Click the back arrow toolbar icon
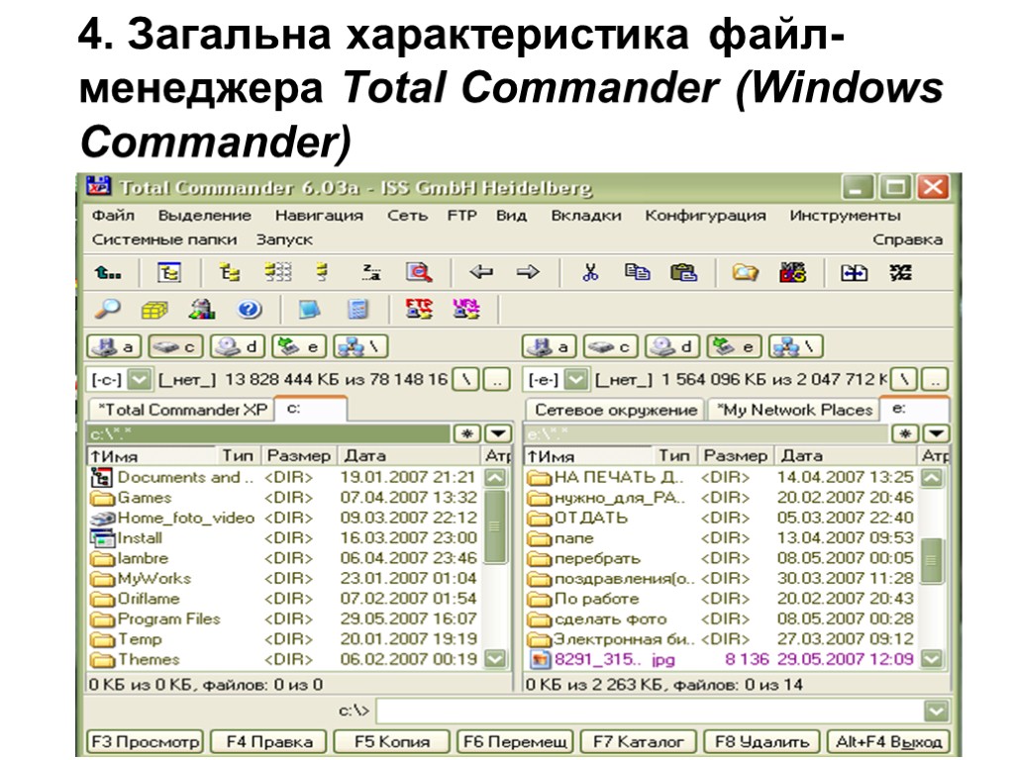 [x=481, y=272]
